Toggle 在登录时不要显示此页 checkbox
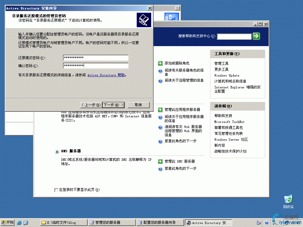This screenshot has width=303, height=227. pyautogui.click(x=56, y=190)
